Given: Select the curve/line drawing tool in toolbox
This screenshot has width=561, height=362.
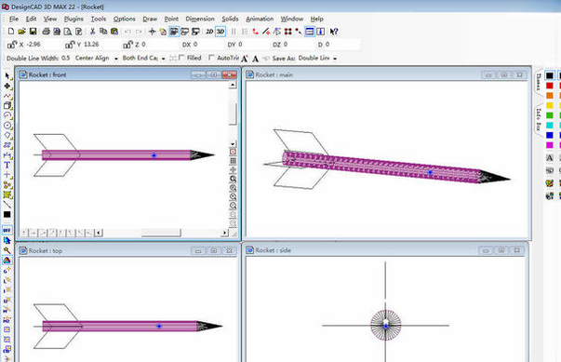Looking at the screenshot, I should click(x=7, y=96).
